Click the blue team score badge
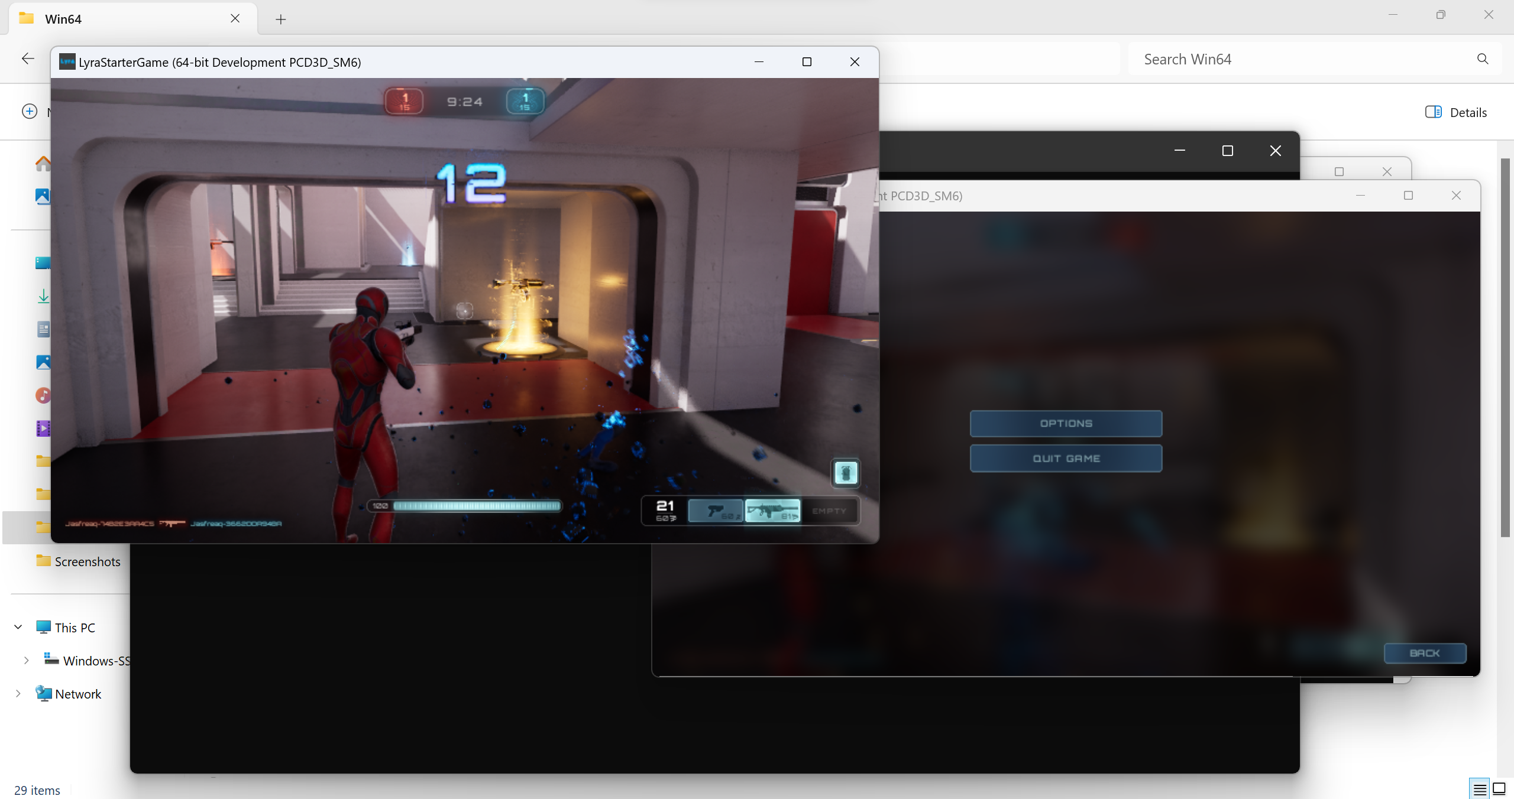The height and width of the screenshot is (799, 1514). click(x=525, y=101)
